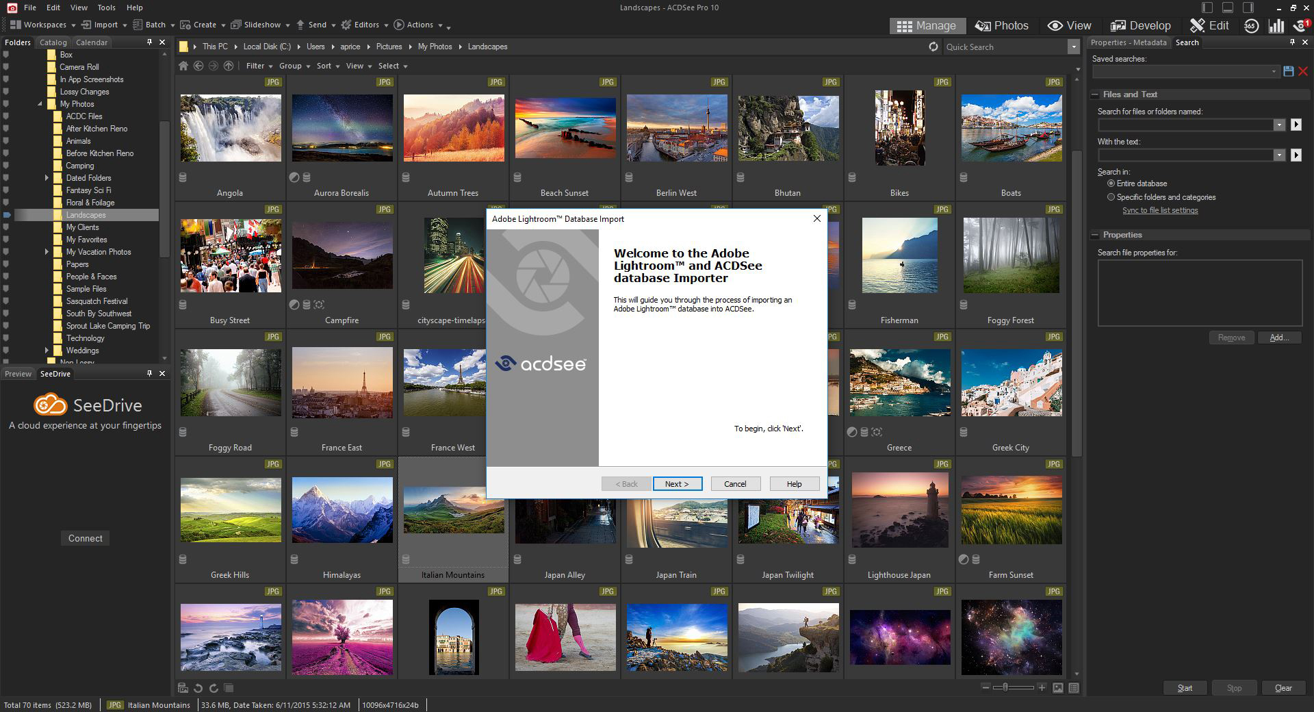Switch to the Catalog tab
The width and height of the screenshot is (1314, 712).
53,42
